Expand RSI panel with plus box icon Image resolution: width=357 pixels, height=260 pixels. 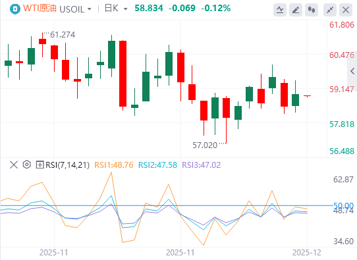point(40,165)
